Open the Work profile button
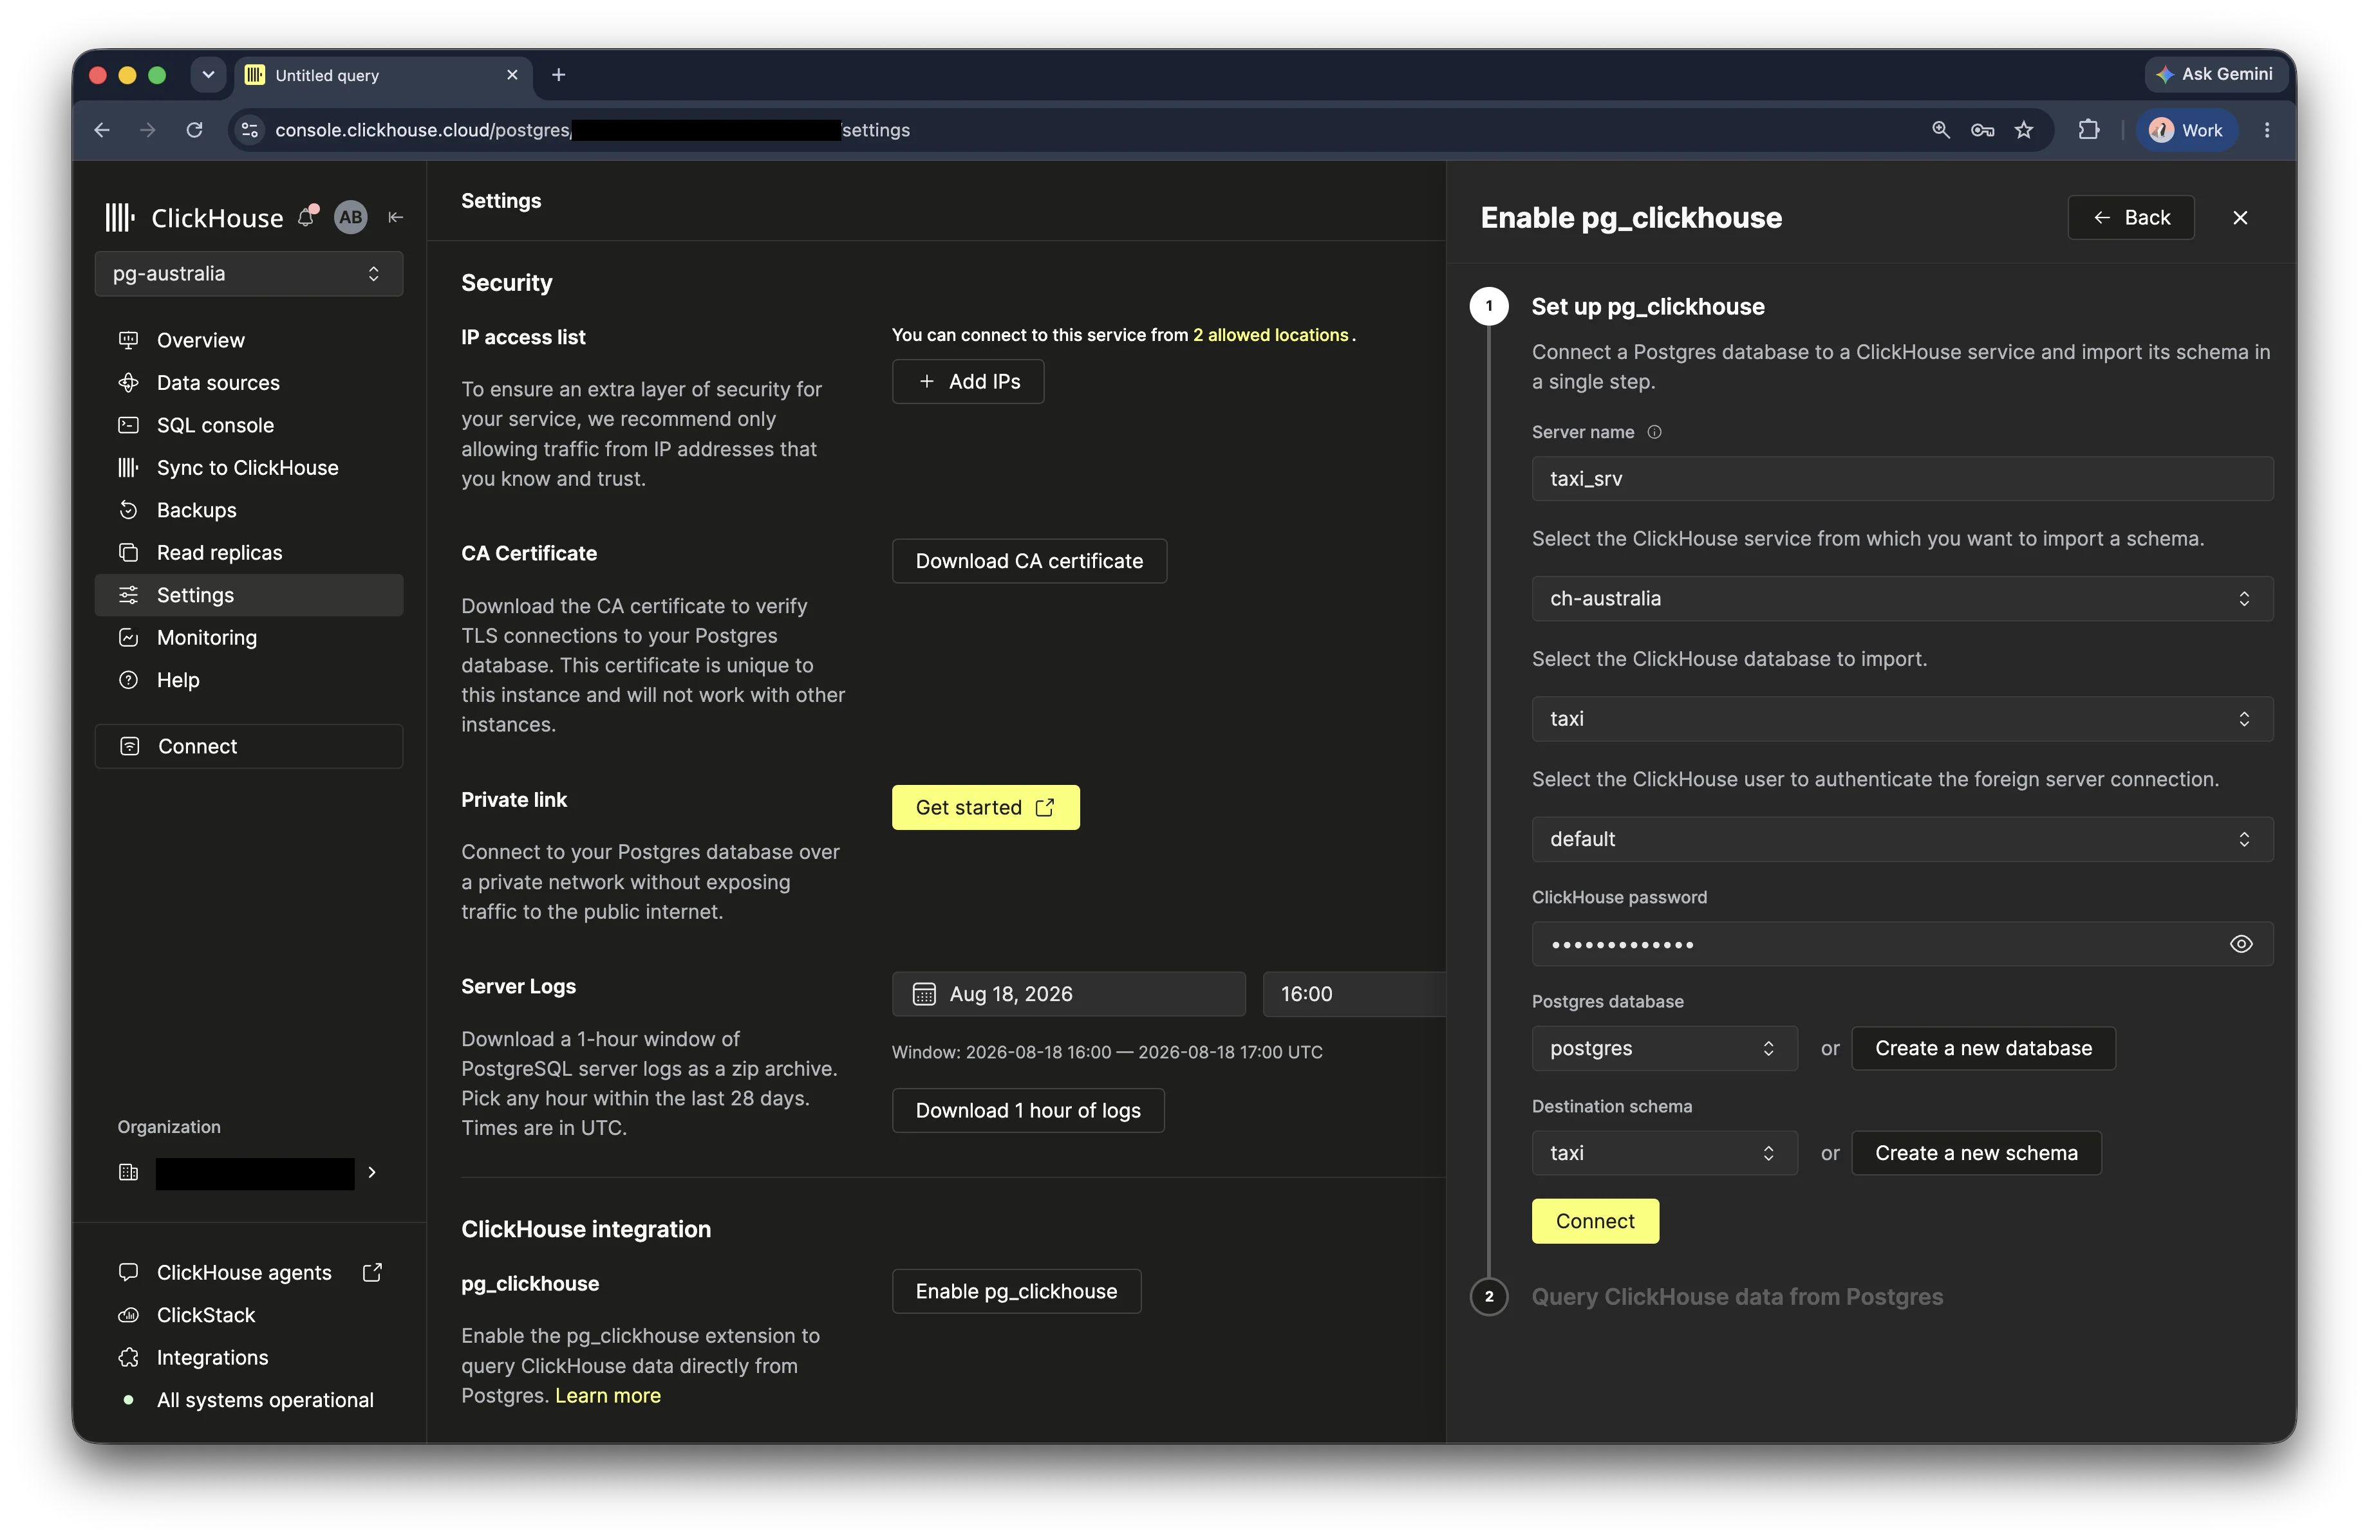Screen dimensions: 2369x1539 tap(2186, 131)
